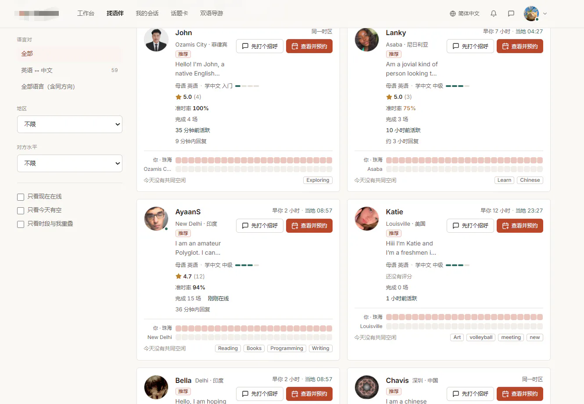The width and height of the screenshot is (584, 404).
Task: Enable the 只看时段与我重叠 checkbox
Action: click(21, 224)
